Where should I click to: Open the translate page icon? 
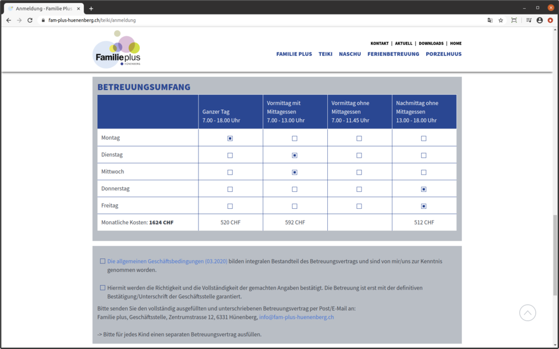[x=490, y=20]
